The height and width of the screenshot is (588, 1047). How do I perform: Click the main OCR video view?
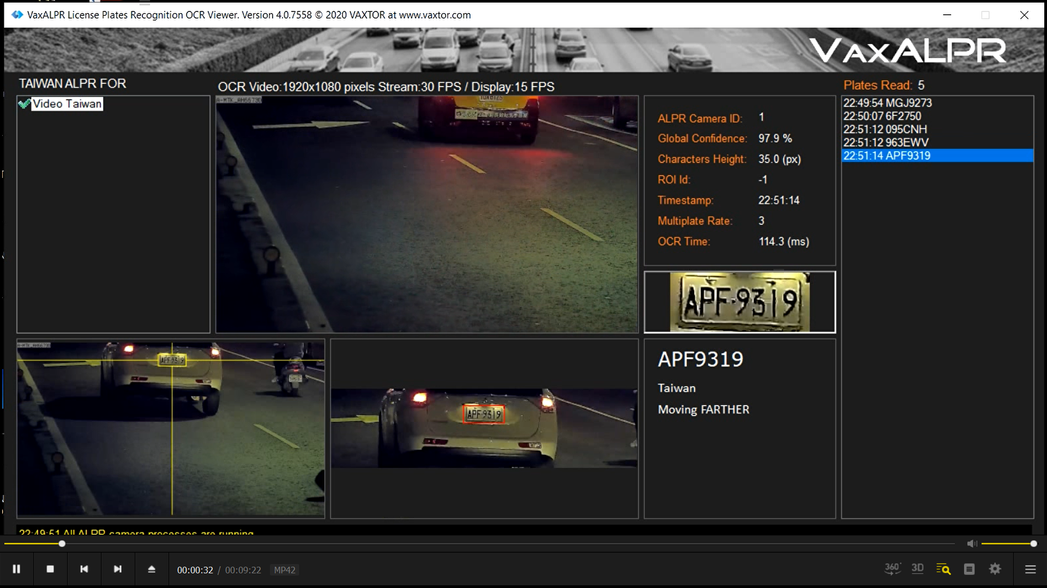click(x=427, y=214)
